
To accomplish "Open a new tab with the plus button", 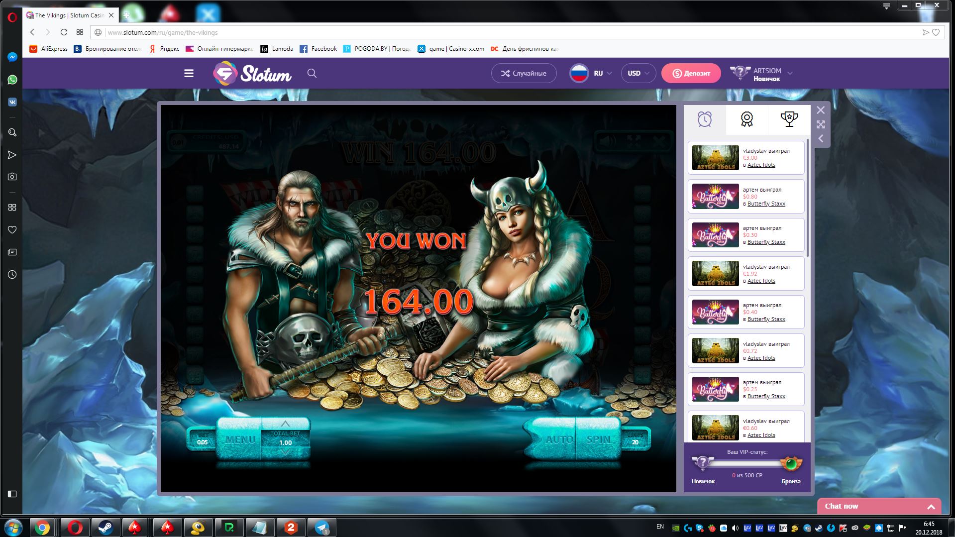I will [x=126, y=15].
